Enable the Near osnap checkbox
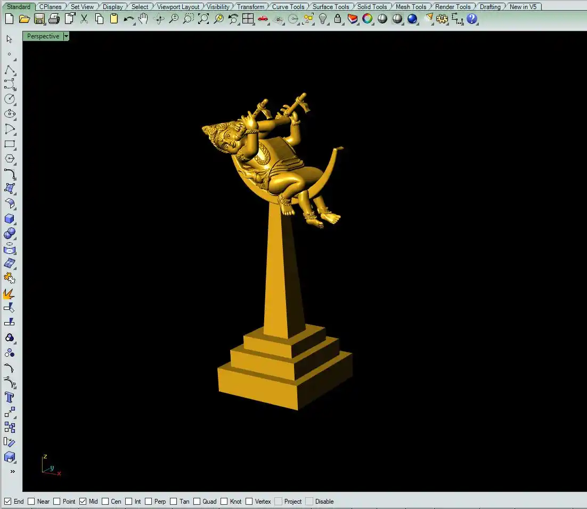587x509 pixels. click(x=31, y=501)
